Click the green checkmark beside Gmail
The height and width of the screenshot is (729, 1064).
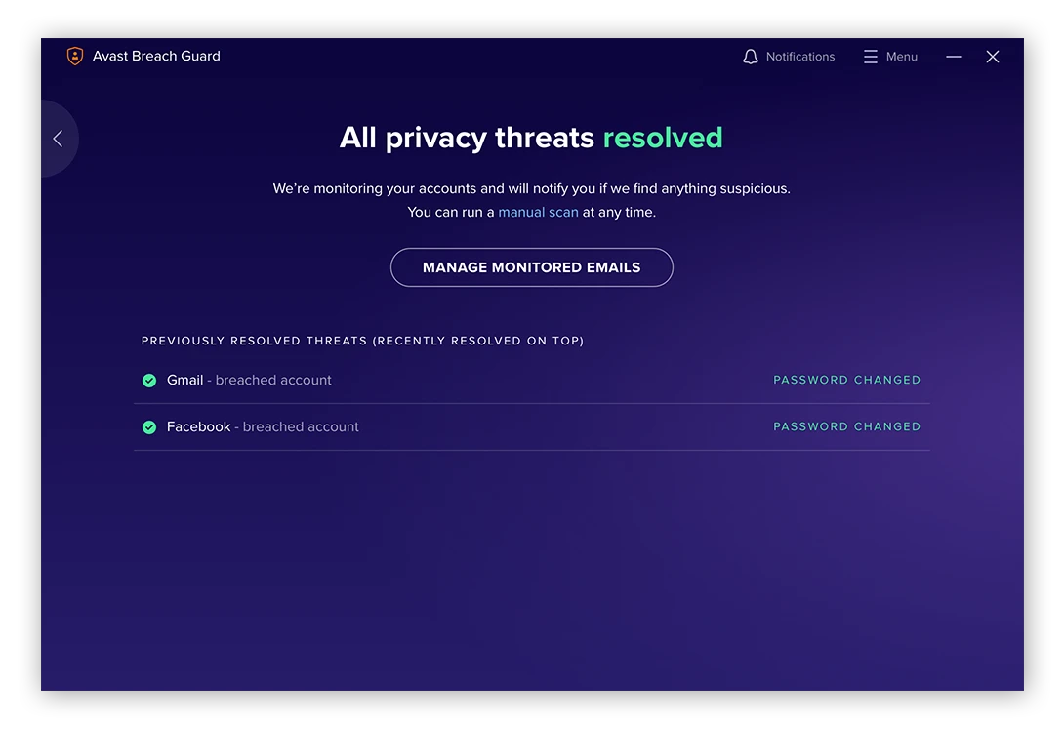point(149,381)
